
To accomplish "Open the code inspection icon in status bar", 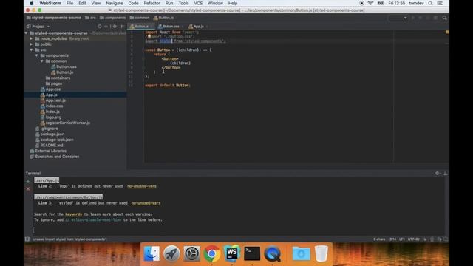I will coord(432,239).
